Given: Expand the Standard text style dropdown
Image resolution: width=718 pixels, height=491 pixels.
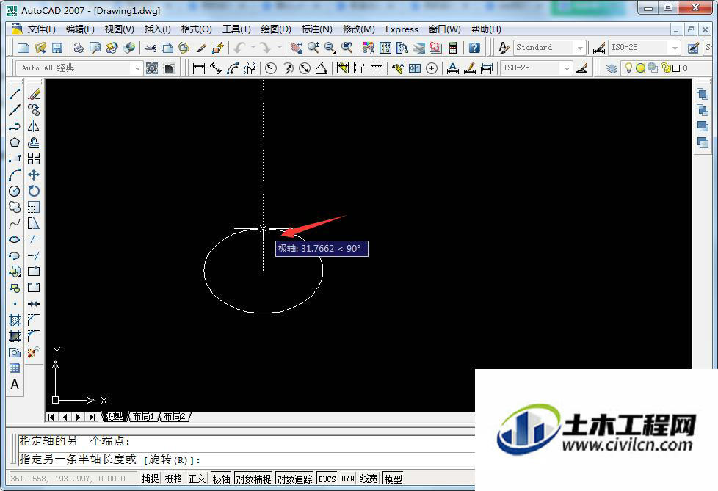Looking at the screenshot, I should pos(580,48).
